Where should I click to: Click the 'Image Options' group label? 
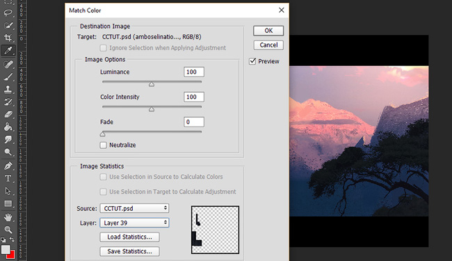pyautogui.click(x=105, y=59)
